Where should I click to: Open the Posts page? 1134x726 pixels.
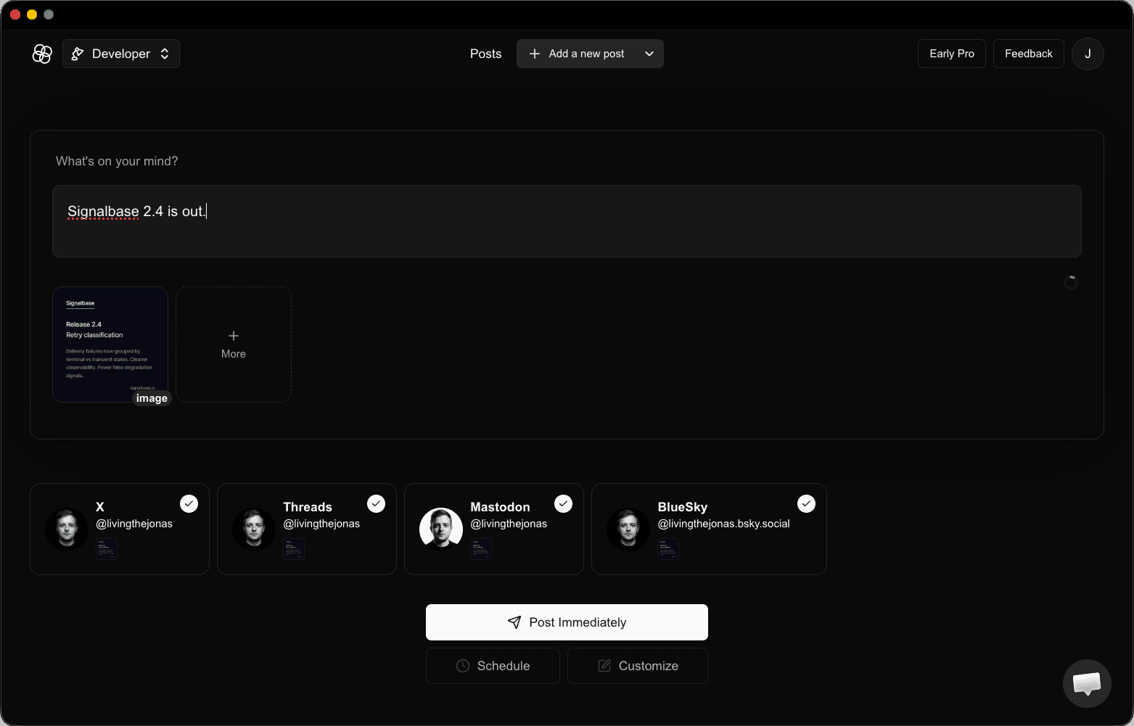[485, 54]
